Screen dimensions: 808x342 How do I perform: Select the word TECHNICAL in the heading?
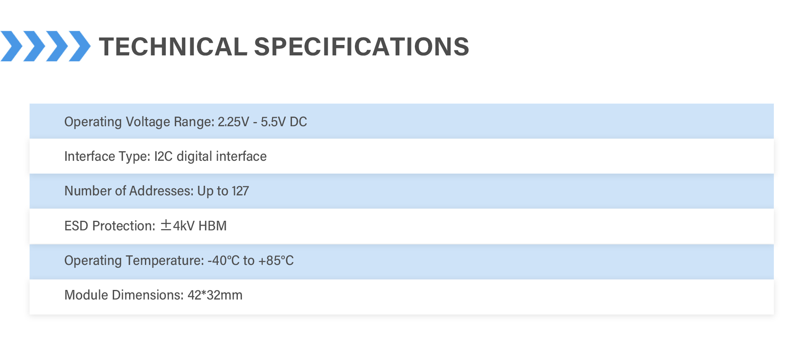pyautogui.click(x=173, y=46)
